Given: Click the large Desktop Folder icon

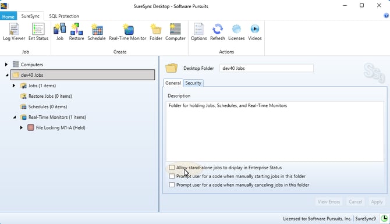Looking at the screenshot, I should [172, 68].
